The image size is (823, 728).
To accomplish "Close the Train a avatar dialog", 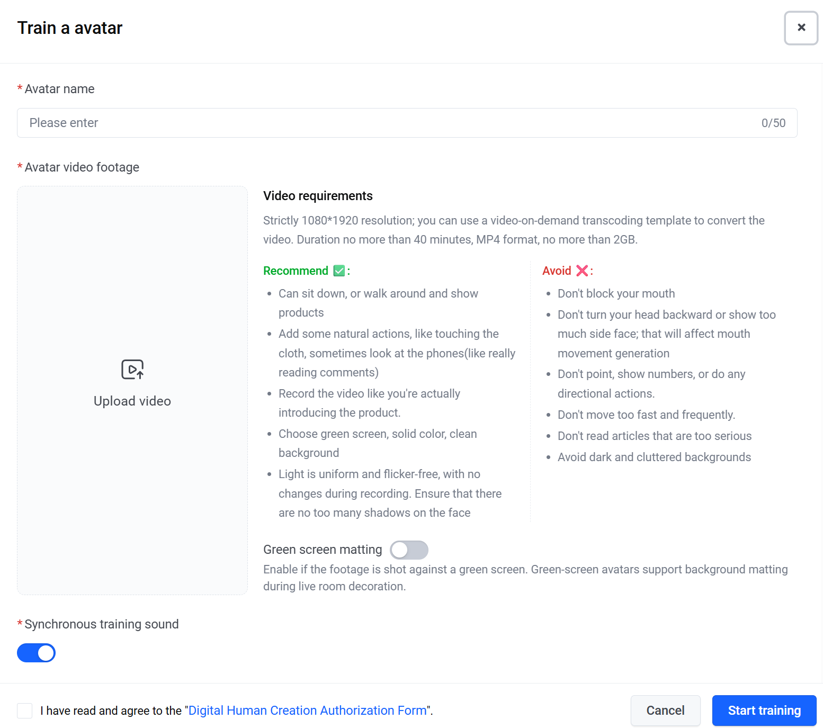I will coord(801,28).
